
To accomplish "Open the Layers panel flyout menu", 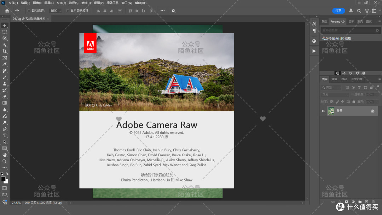I will 379,79.
